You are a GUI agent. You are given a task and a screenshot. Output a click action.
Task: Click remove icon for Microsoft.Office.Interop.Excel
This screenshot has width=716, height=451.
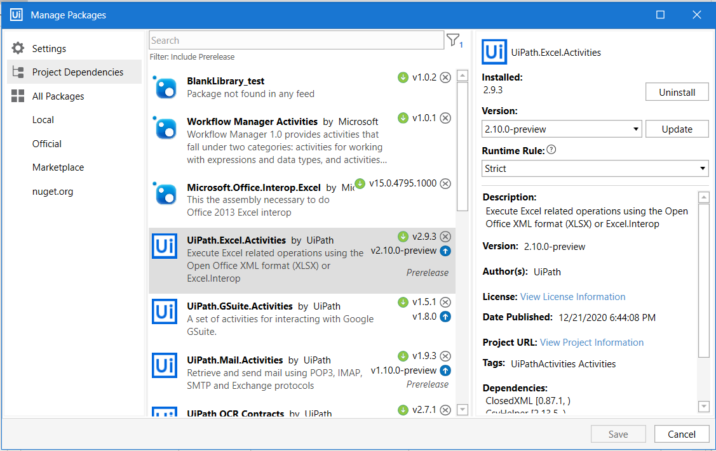445,183
